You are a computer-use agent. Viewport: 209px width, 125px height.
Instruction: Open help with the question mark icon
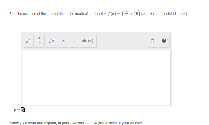tap(164, 41)
